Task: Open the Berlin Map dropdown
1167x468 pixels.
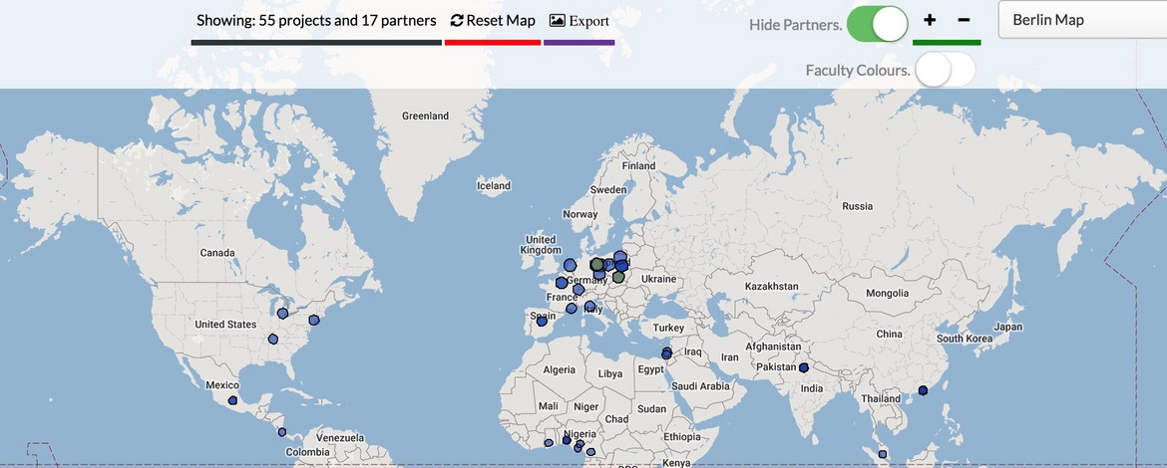Action: point(1082,20)
